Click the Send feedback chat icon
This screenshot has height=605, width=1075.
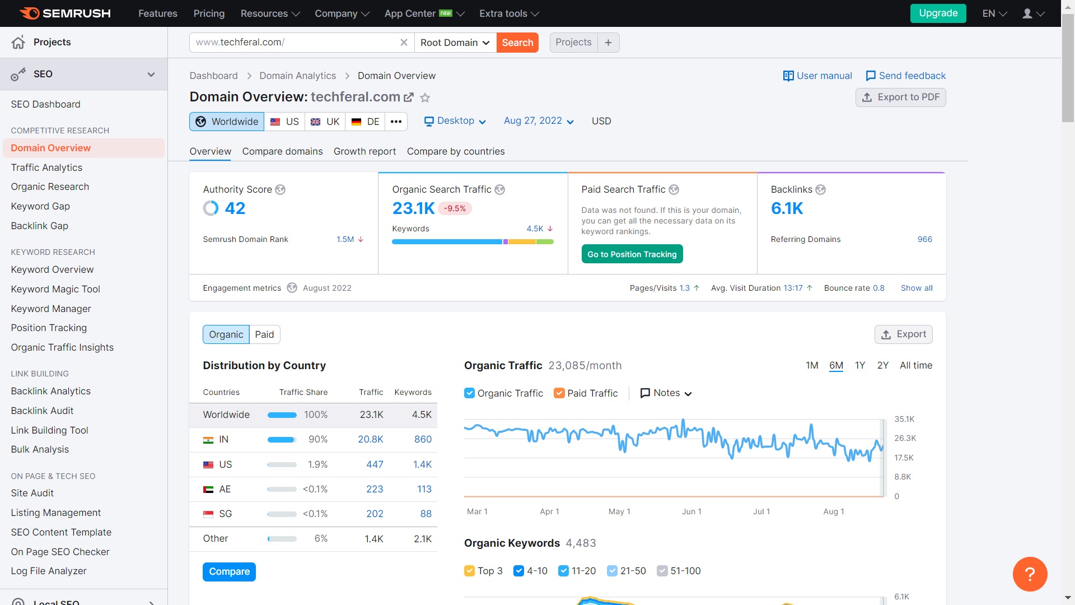point(871,76)
